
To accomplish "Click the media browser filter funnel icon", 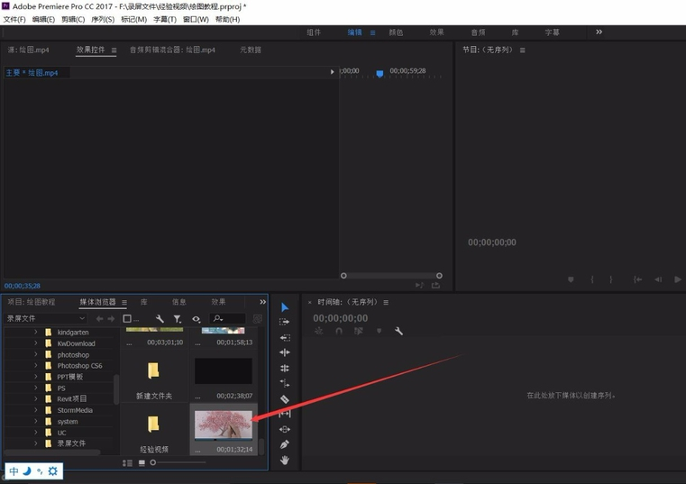I will pyautogui.click(x=177, y=319).
